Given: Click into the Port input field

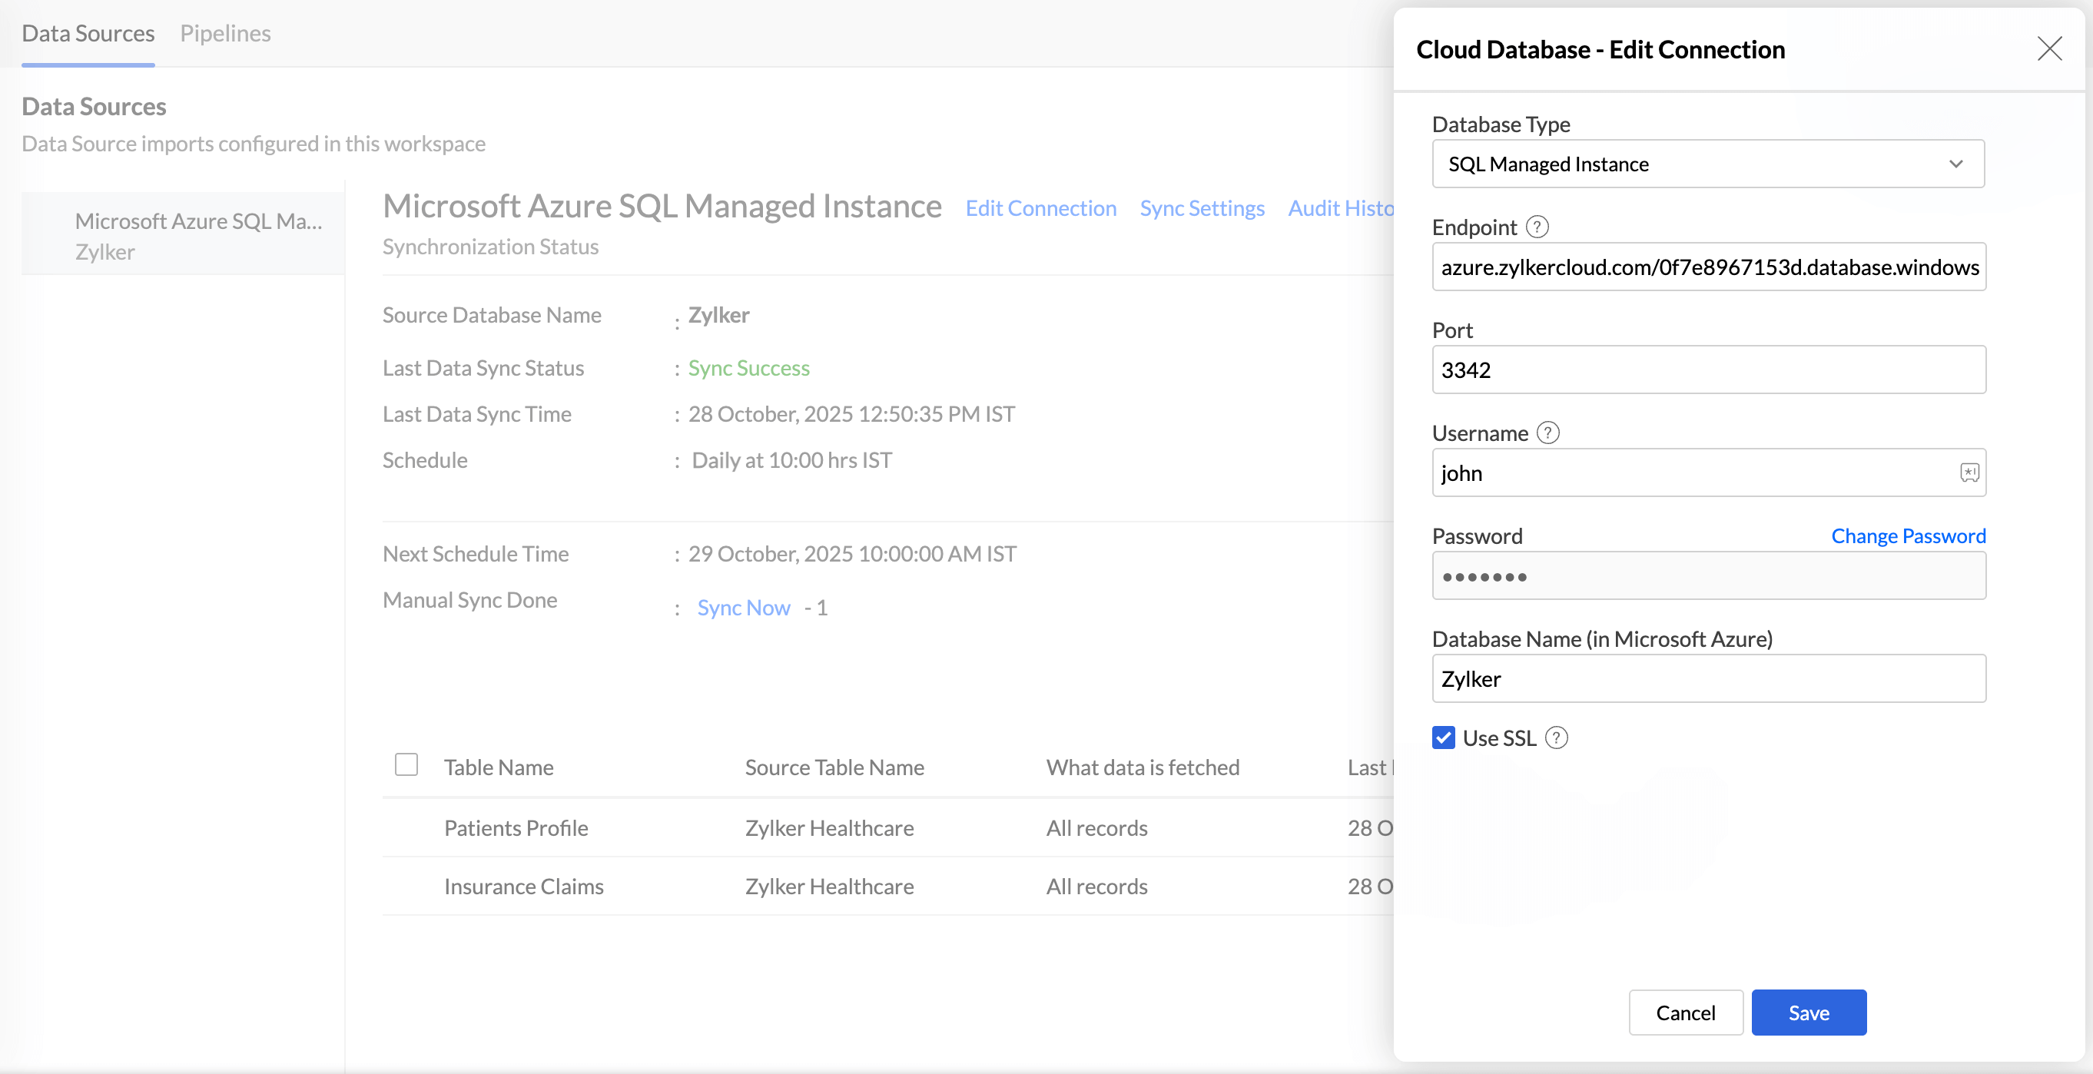Looking at the screenshot, I should point(1708,370).
